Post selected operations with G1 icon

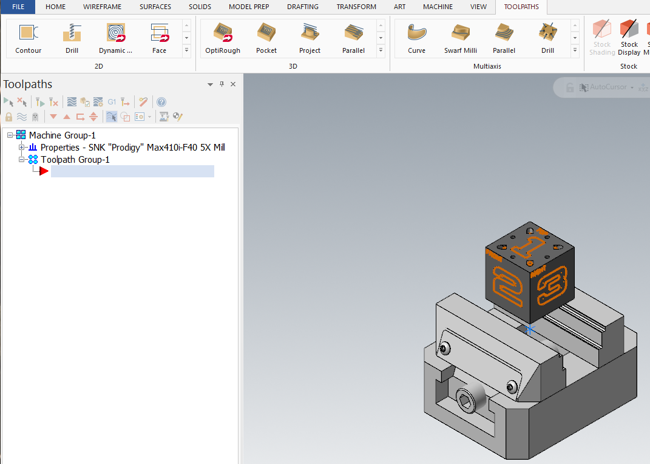pyautogui.click(x=112, y=101)
